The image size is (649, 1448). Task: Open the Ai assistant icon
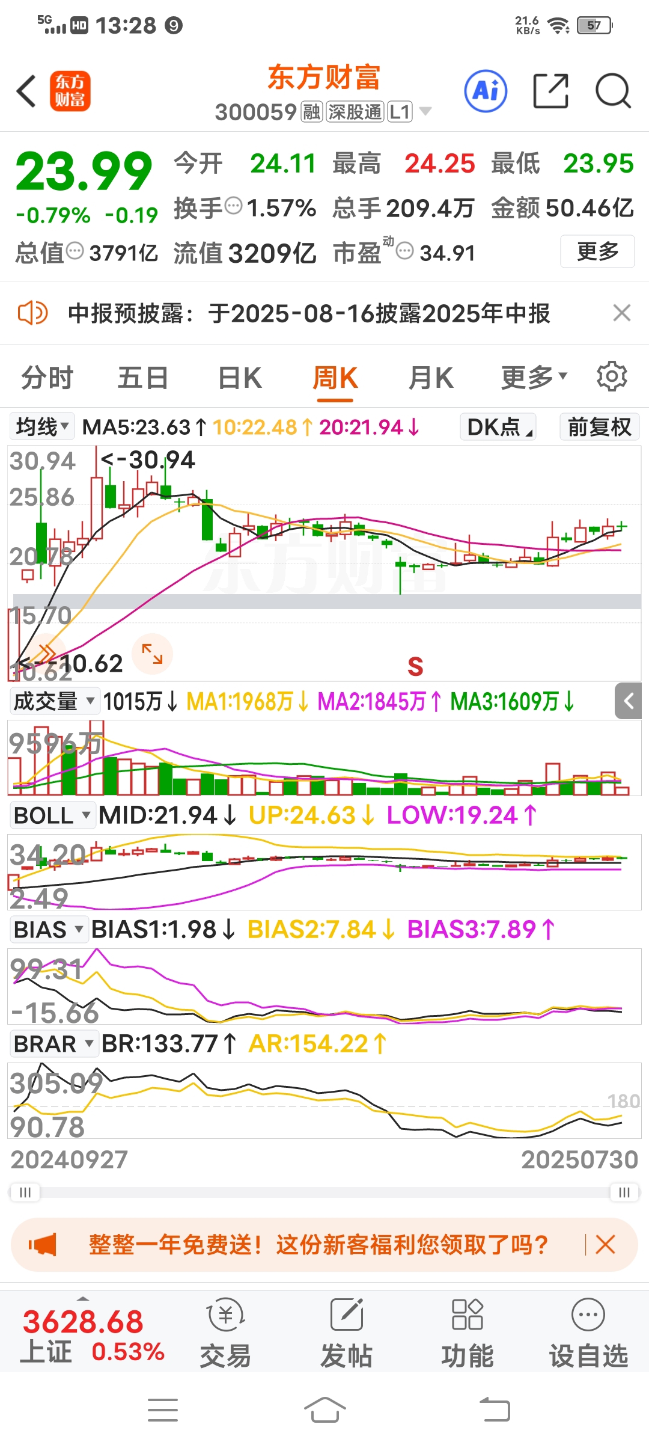[486, 91]
